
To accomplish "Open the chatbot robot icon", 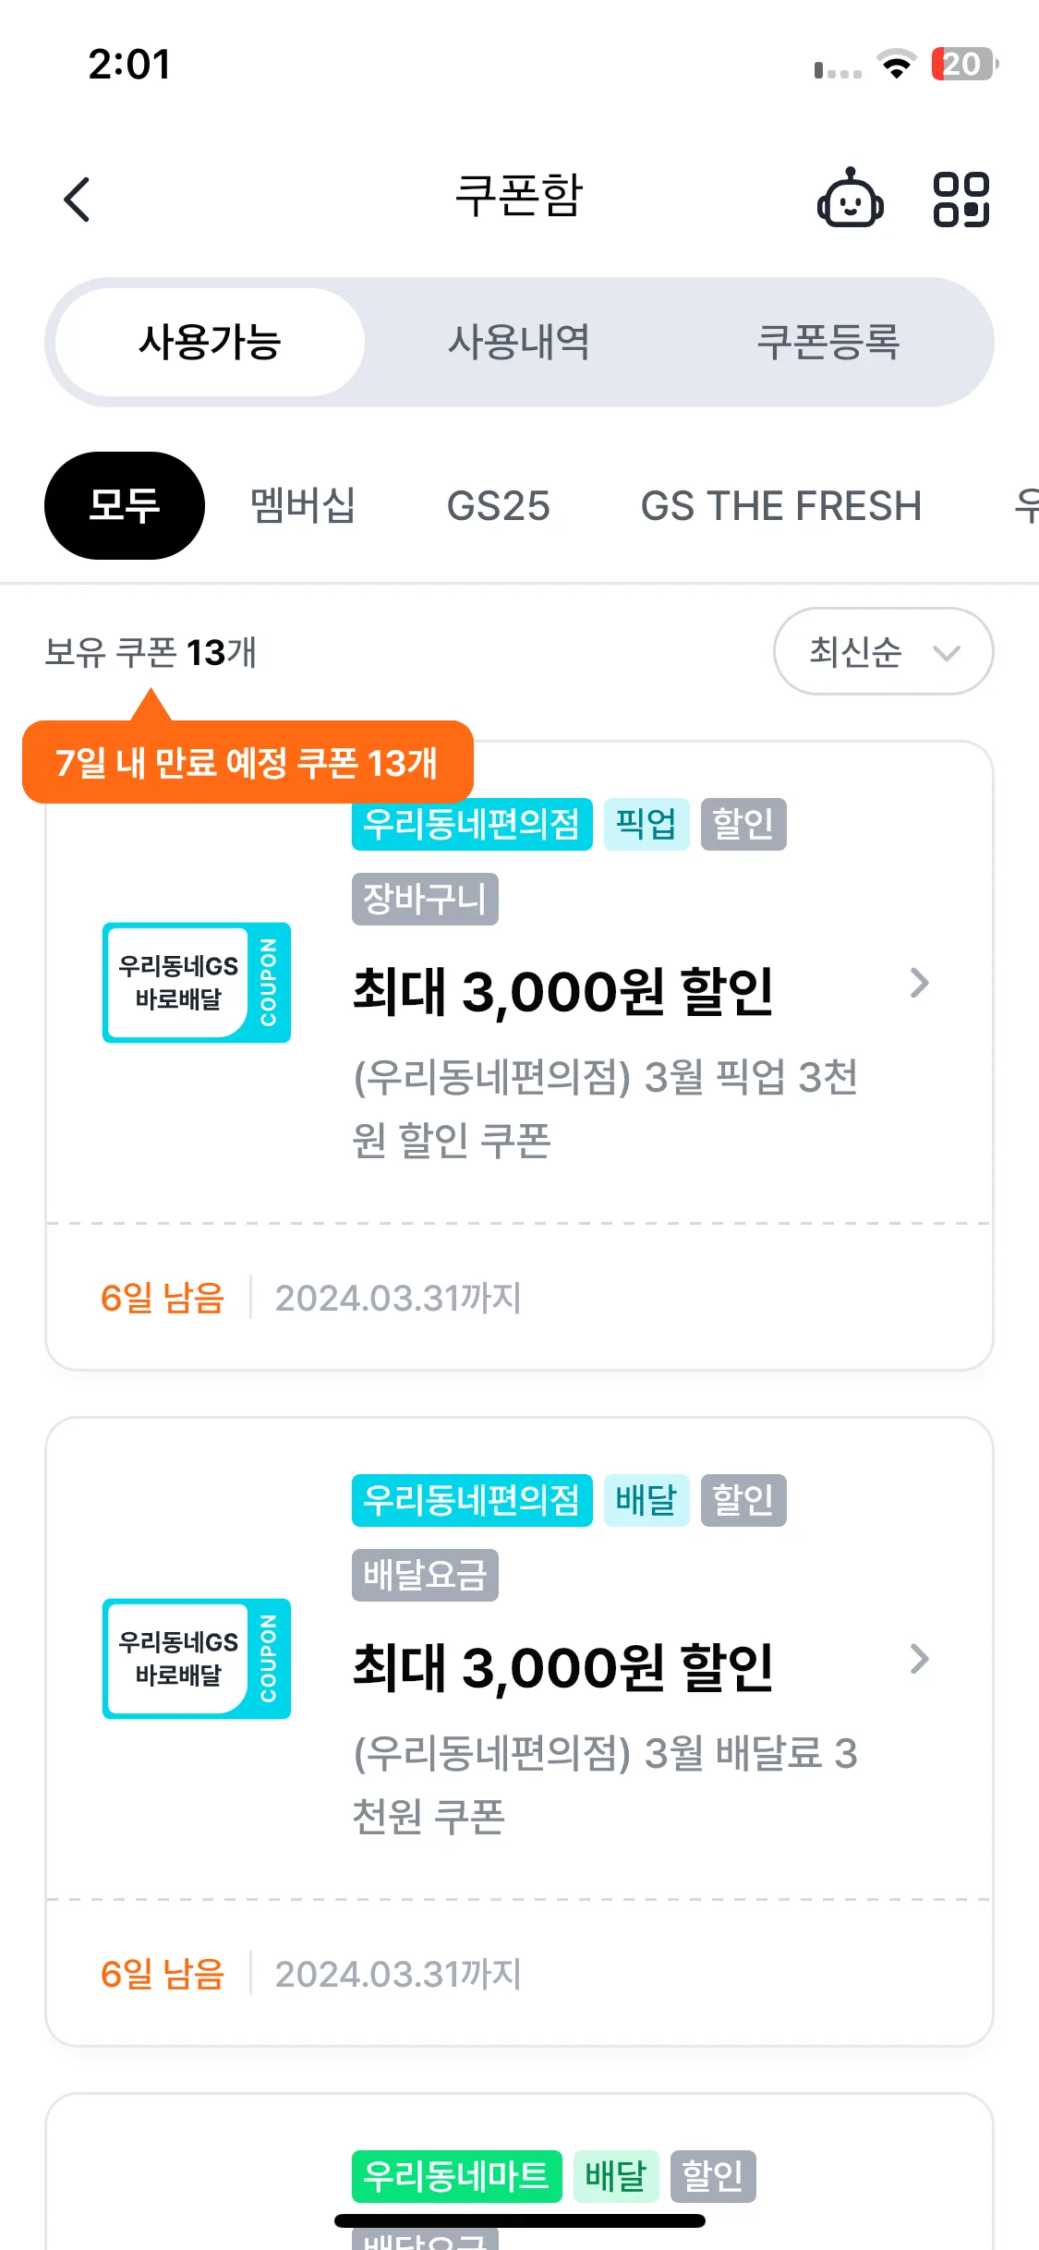I will [x=850, y=199].
